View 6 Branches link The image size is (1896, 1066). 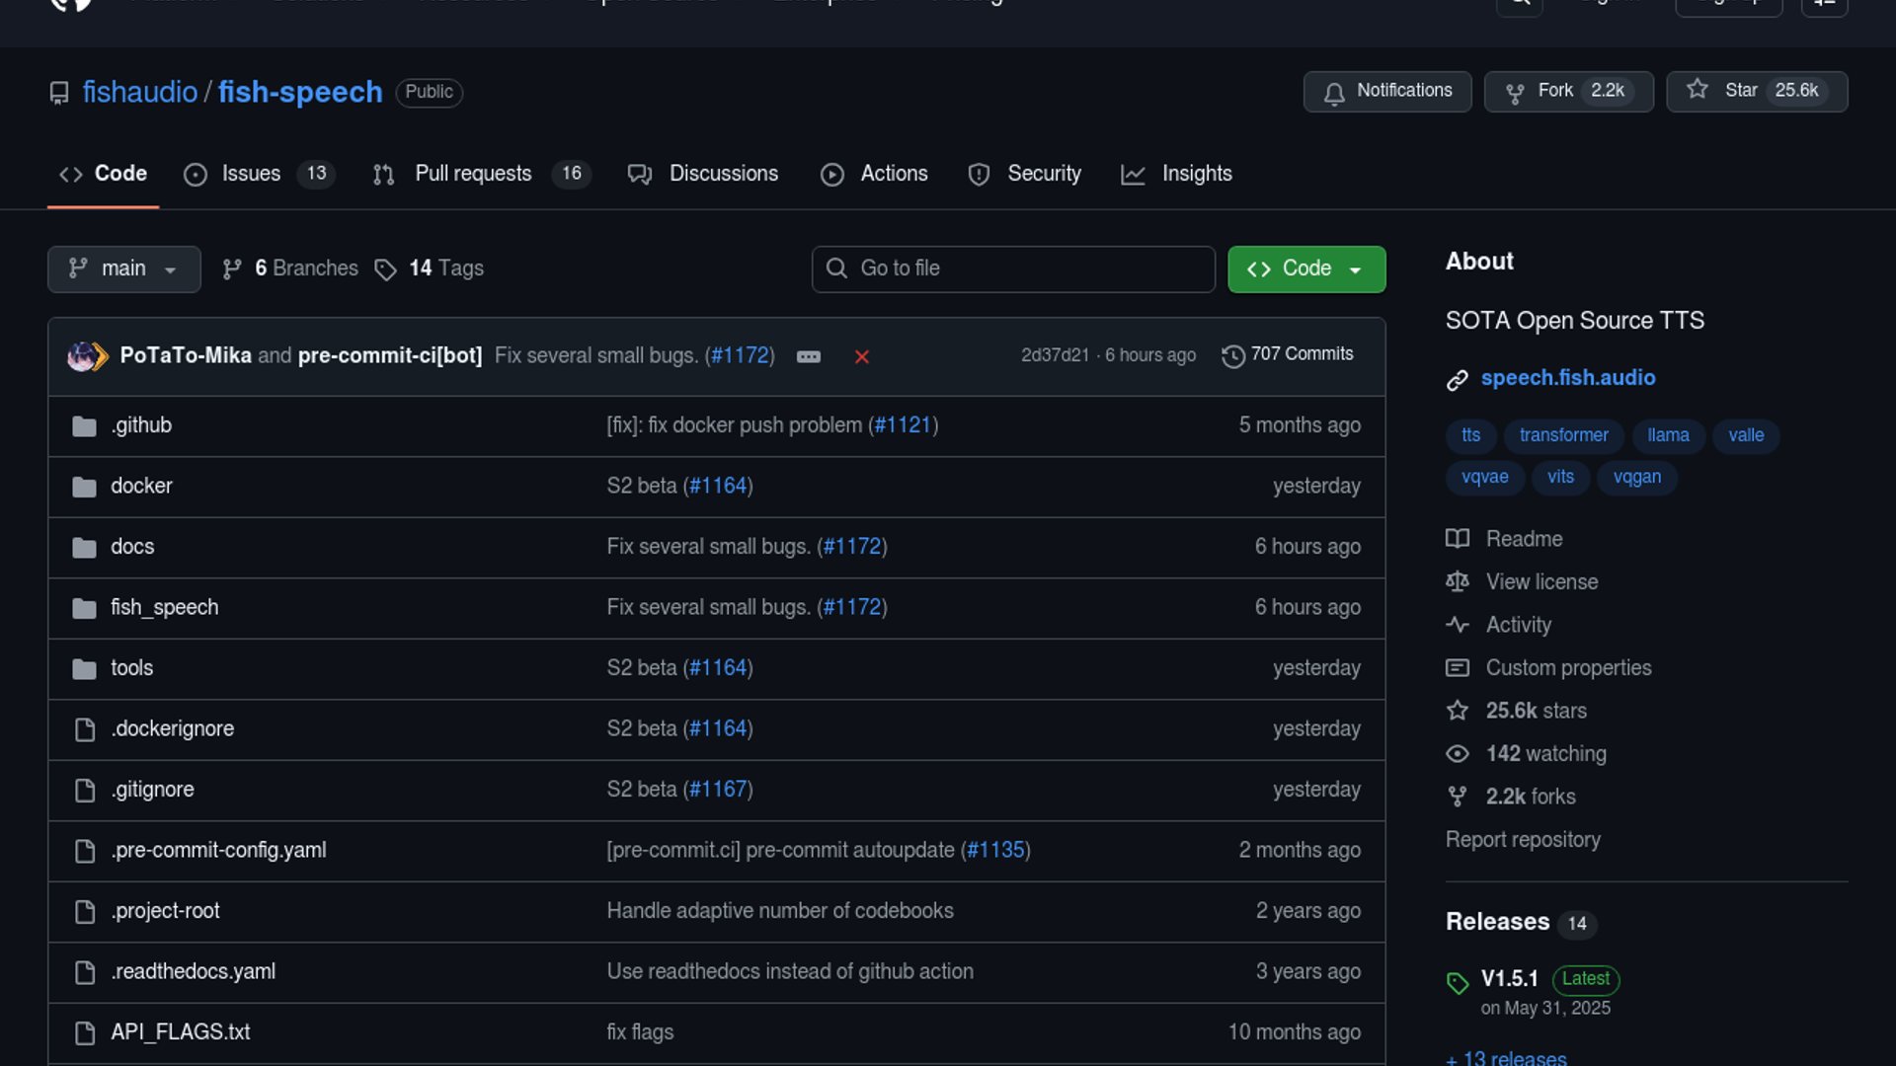click(x=305, y=268)
